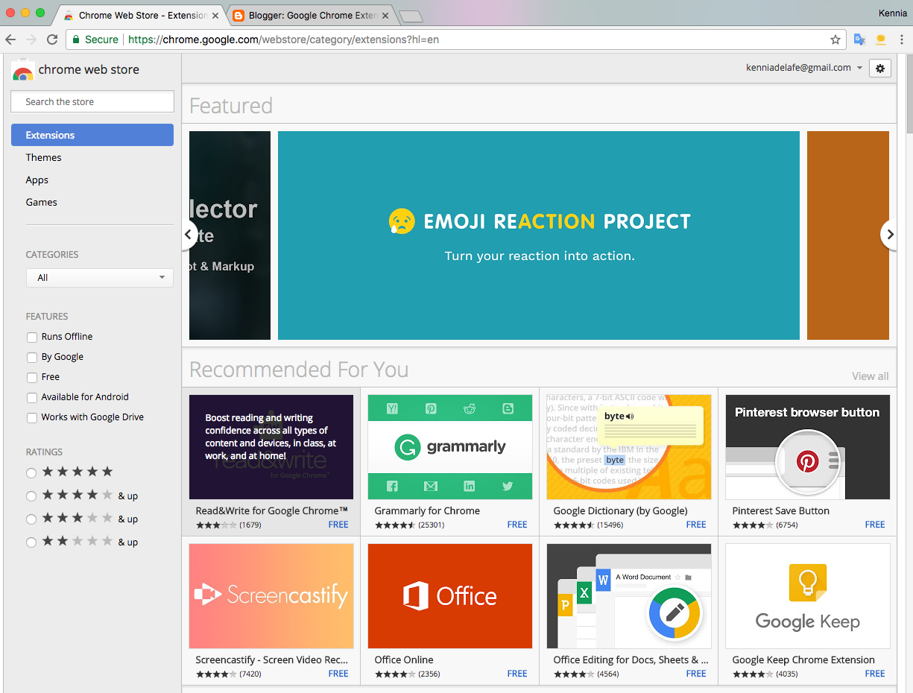Open the Office Online thumbnail
This screenshot has width=913, height=693.
[450, 596]
